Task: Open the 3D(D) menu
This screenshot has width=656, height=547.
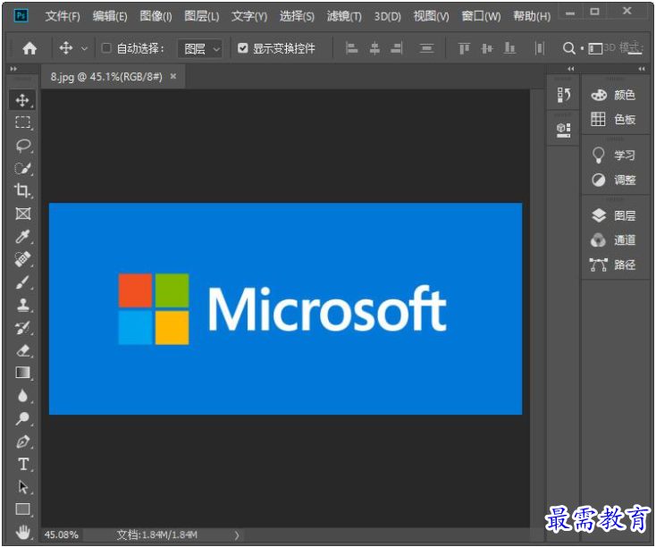Action: click(387, 16)
